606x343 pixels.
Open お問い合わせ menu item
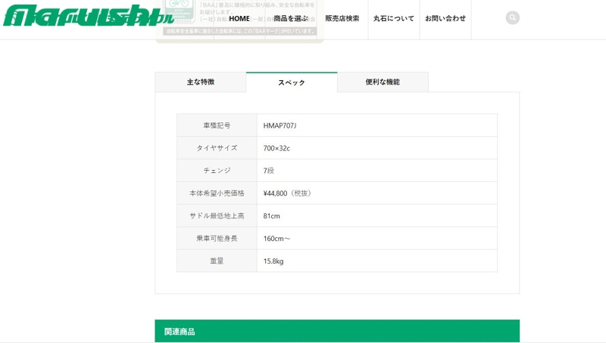click(445, 18)
